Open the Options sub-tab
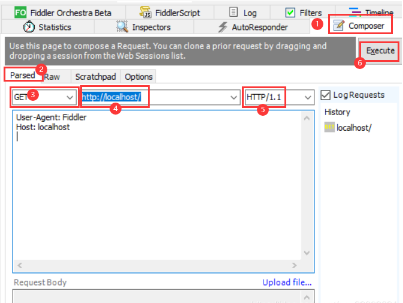403x303 pixels. 138,77
